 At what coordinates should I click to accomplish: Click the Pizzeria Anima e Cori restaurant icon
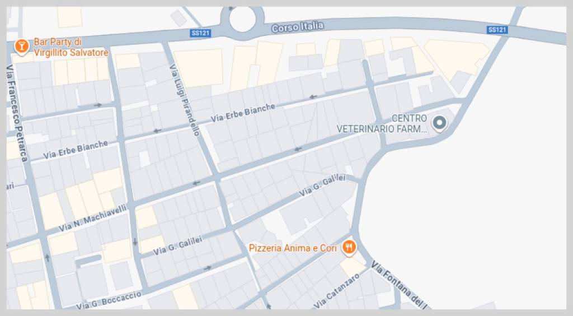349,248
